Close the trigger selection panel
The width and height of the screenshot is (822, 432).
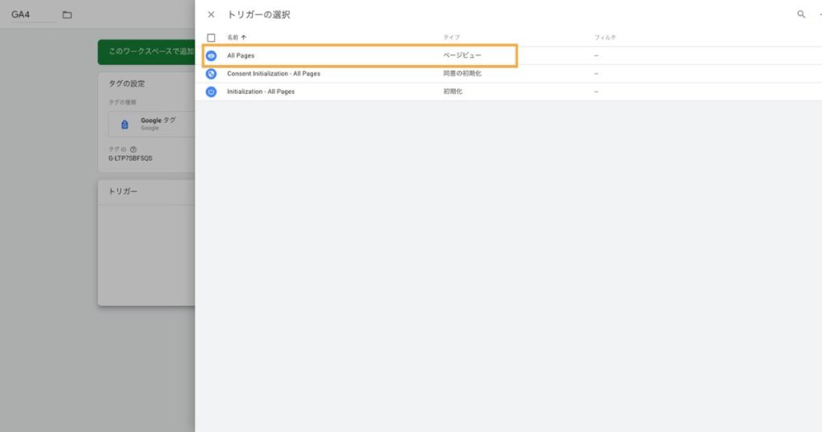[x=211, y=14]
